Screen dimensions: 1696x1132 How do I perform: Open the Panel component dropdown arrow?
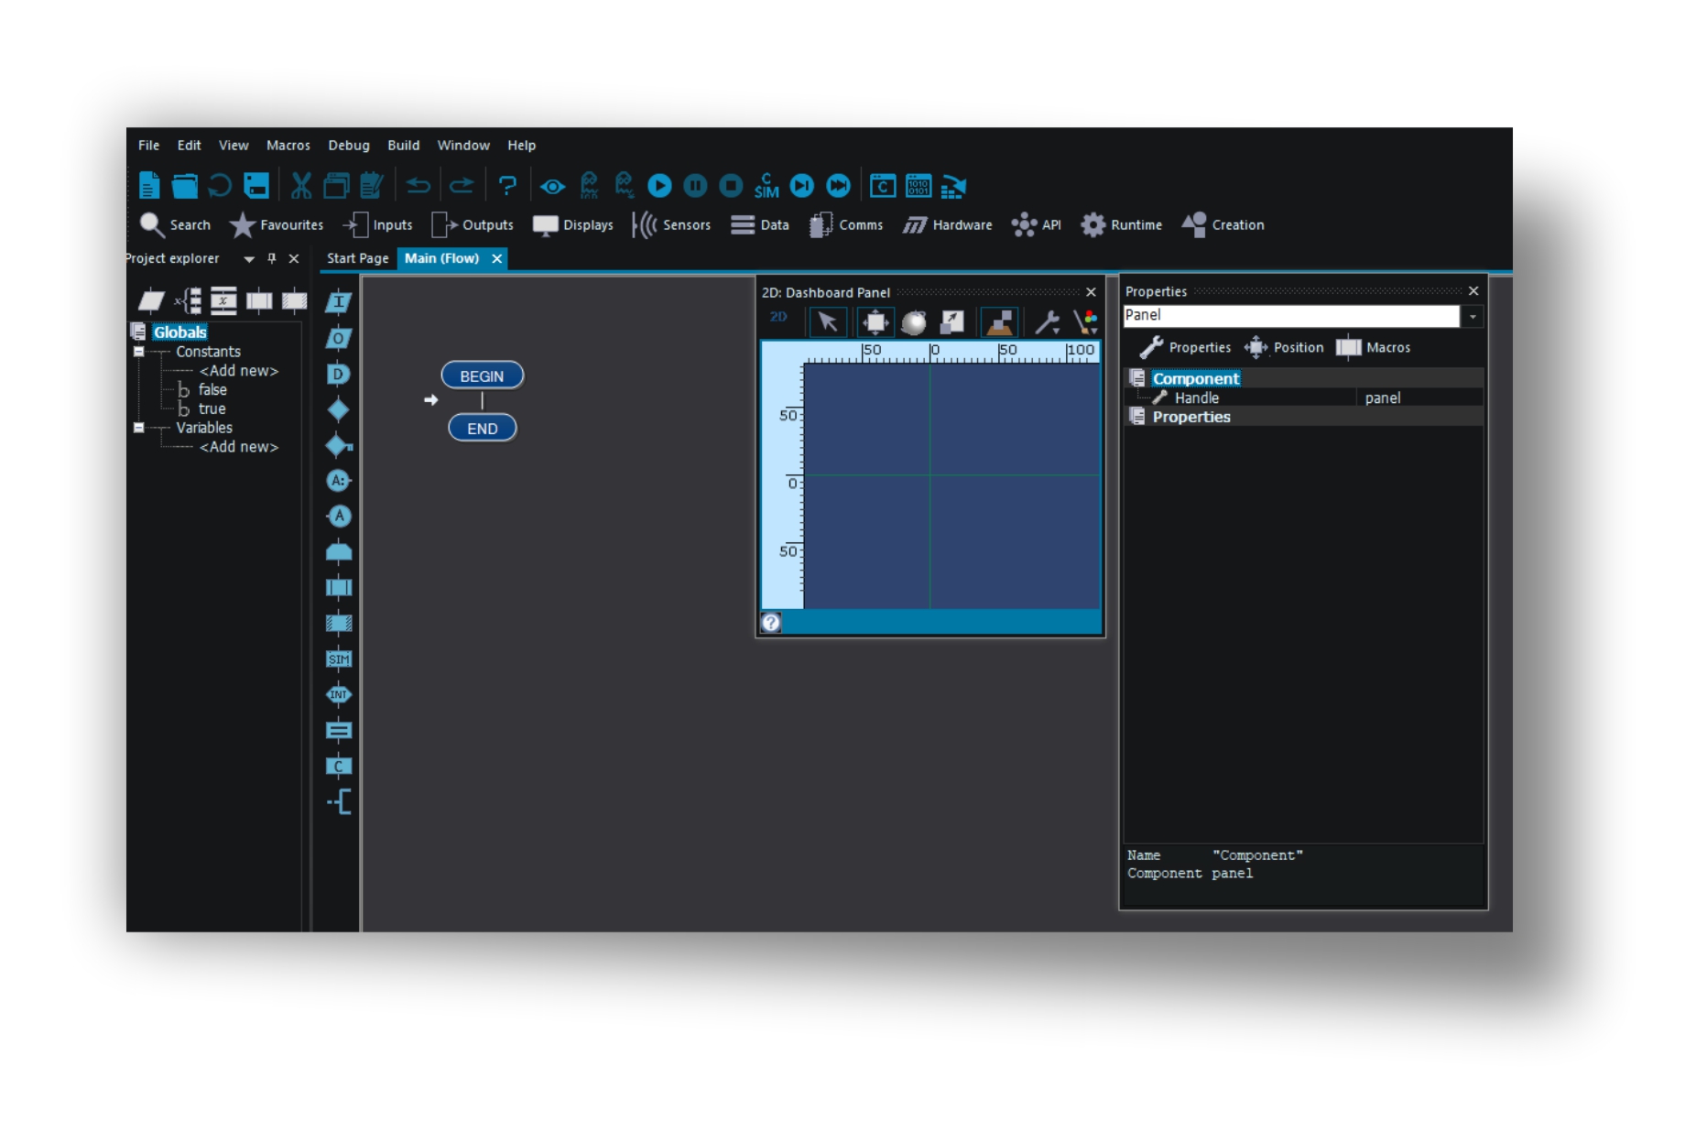tap(1473, 316)
